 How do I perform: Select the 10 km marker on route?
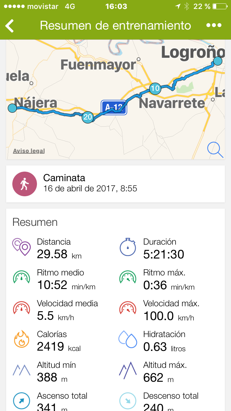point(155,89)
